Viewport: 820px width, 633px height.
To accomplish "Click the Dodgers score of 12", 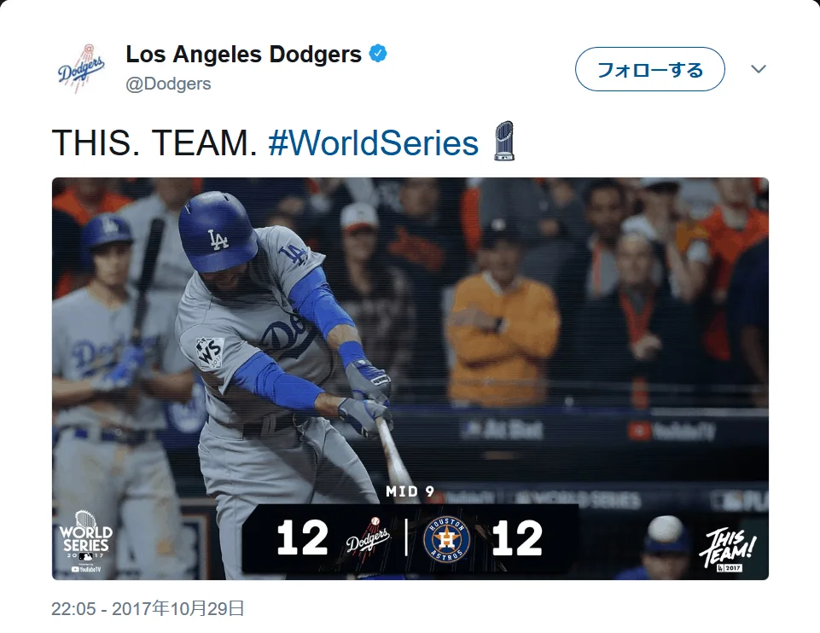I will point(302,538).
